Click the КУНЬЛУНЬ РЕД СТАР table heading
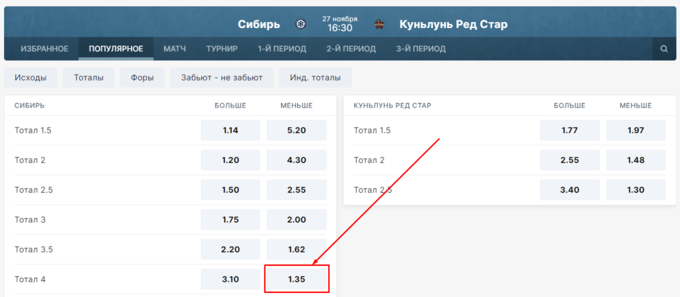This screenshot has width=680, height=297. click(x=392, y=106)
